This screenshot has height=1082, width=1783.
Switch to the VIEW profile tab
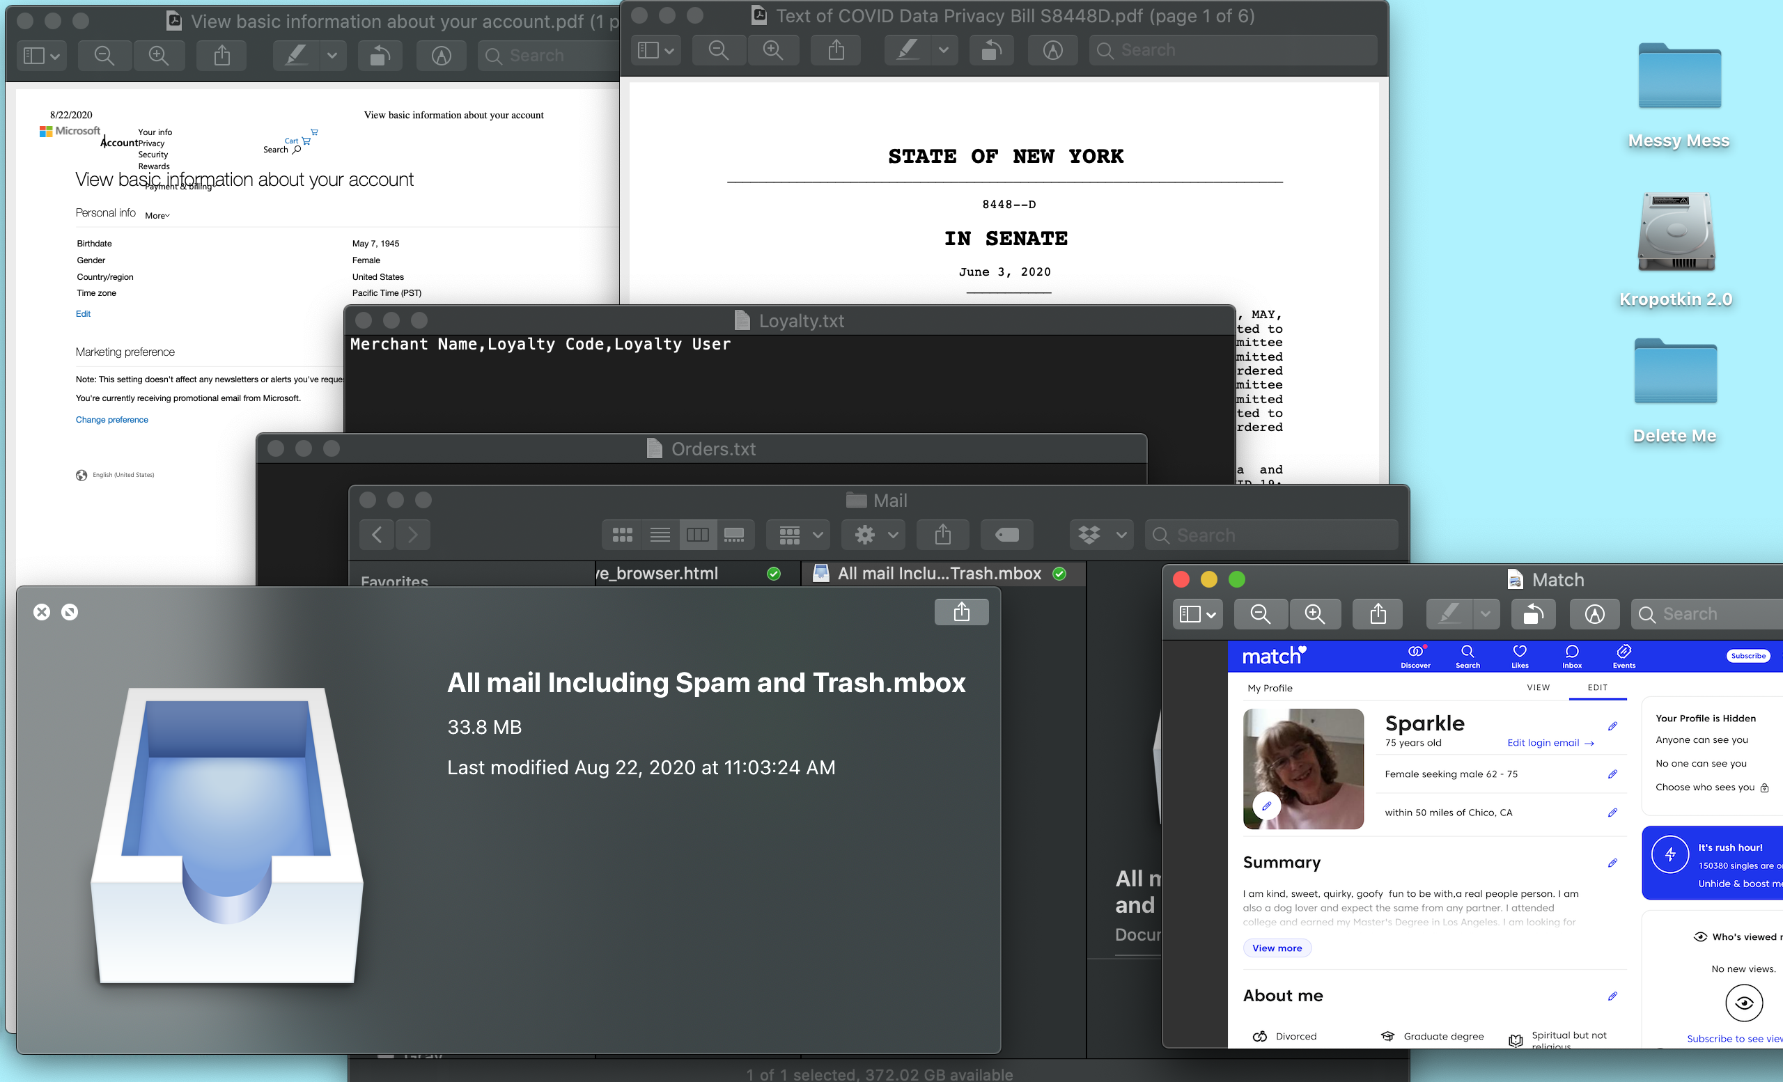point(1538,687)
